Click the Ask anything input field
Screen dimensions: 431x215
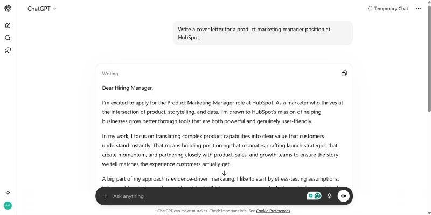pos(205,196)
